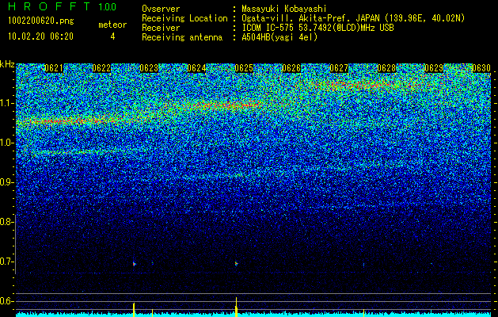Click the 1.1 kHz axis label
This screenshot has width=498, height=317.
tap(6, 104)
